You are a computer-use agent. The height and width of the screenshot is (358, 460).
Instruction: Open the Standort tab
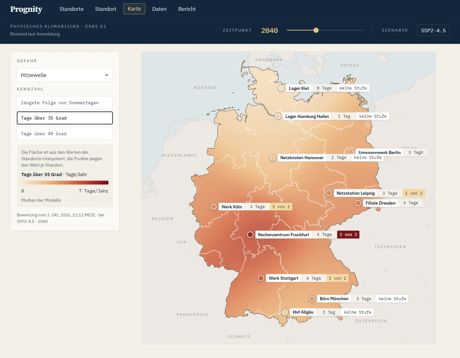pyautogui.click(x=105, y=9)
